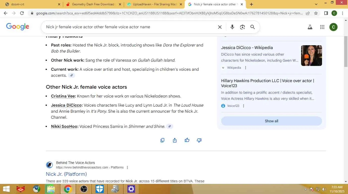Open the Chrome profile button in toolbar

click(x=334, y=13)
